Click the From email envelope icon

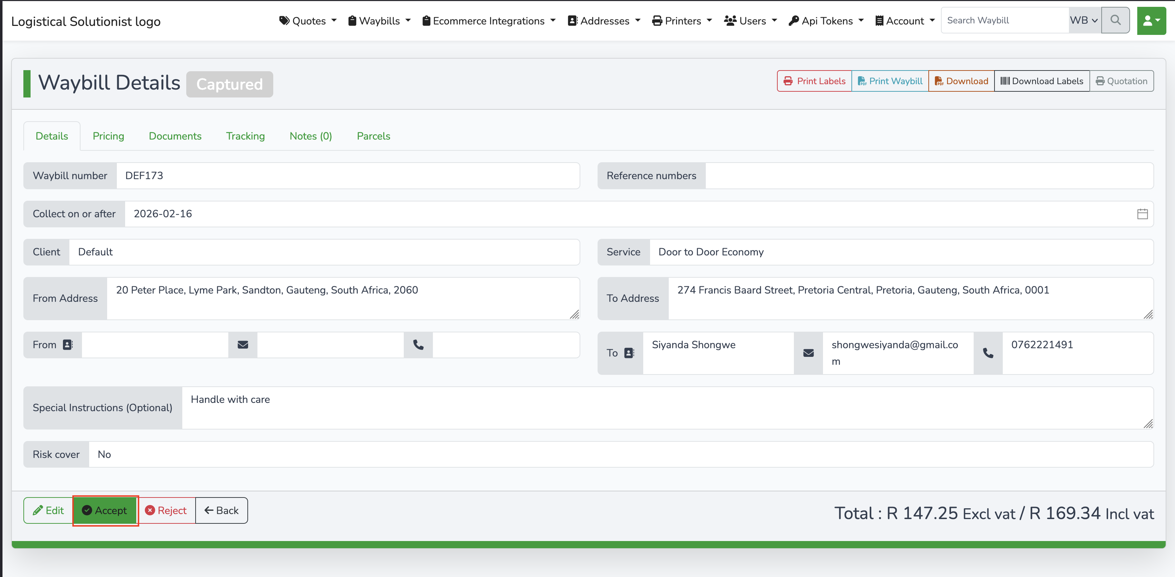tap(243, 345)
